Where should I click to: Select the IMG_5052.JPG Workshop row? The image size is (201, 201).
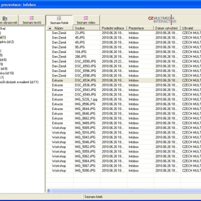123,147
